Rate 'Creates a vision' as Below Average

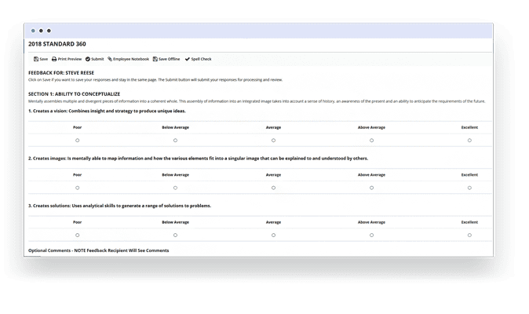(x=176, y=141)
